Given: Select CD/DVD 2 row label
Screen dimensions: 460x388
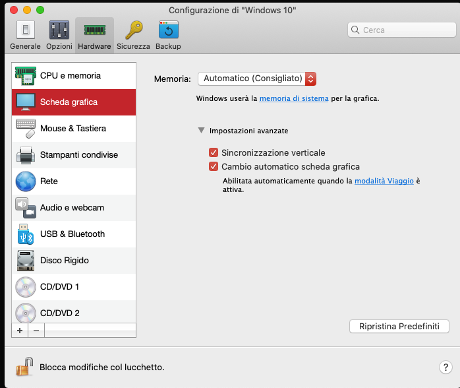Looking at the screenshot, I should click(x=60, y=313).
